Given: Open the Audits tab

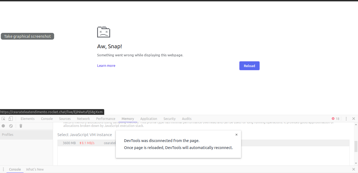Looking at the screenshot, I should tap(187, 119).
